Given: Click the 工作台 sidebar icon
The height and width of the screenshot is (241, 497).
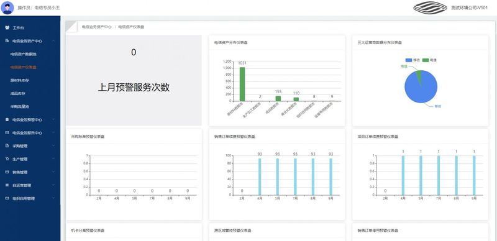Looking at the screenshot, I should tap(7, 27).
